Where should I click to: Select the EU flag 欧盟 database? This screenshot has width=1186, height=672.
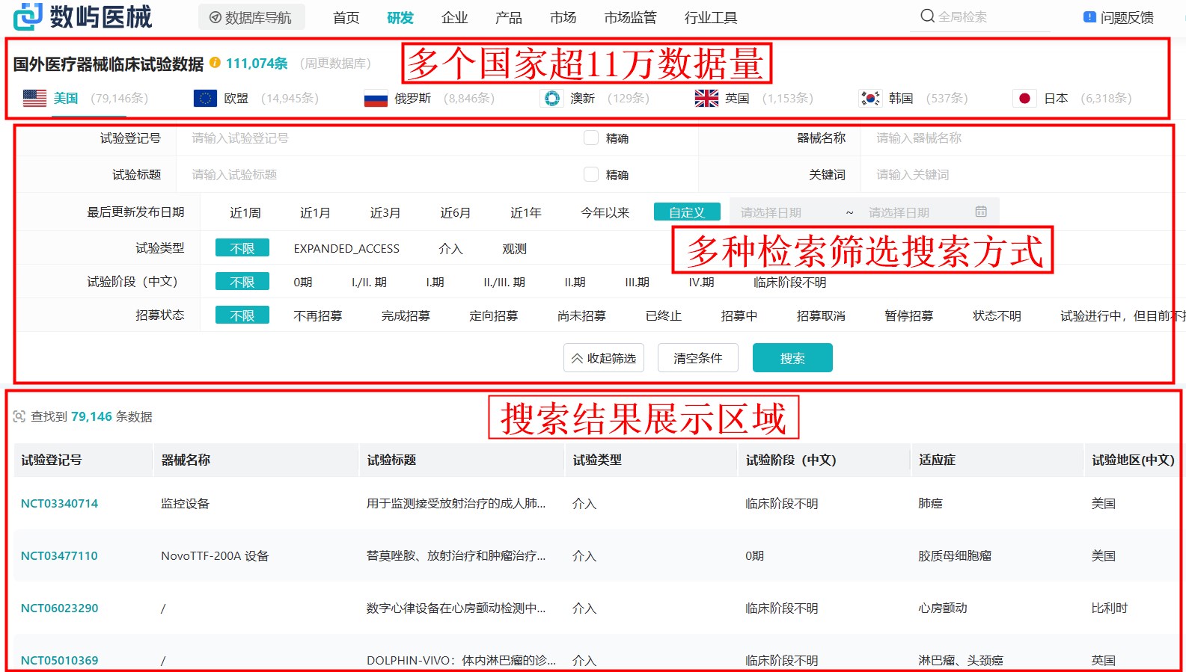pyautogui.click(x=205, y=99)
